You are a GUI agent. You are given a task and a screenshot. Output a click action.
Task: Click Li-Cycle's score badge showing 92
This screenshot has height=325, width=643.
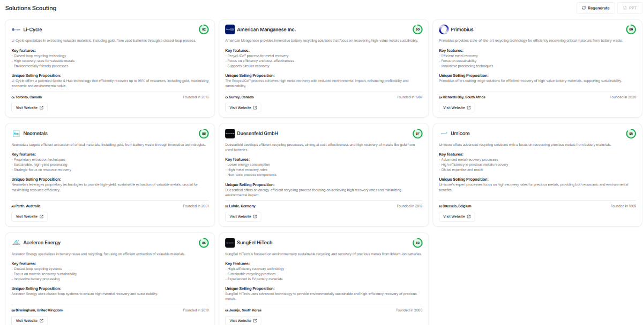point(204,29)
